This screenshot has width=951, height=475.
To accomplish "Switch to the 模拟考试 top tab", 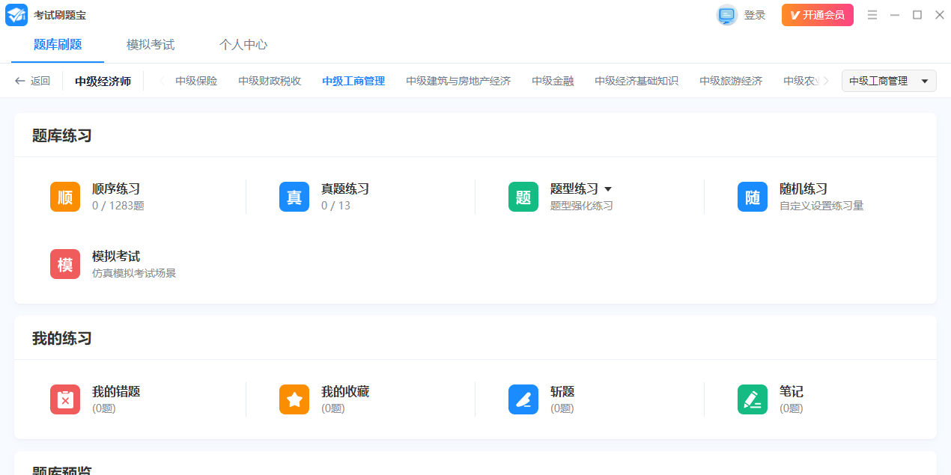I will click(x=151, y=45).
